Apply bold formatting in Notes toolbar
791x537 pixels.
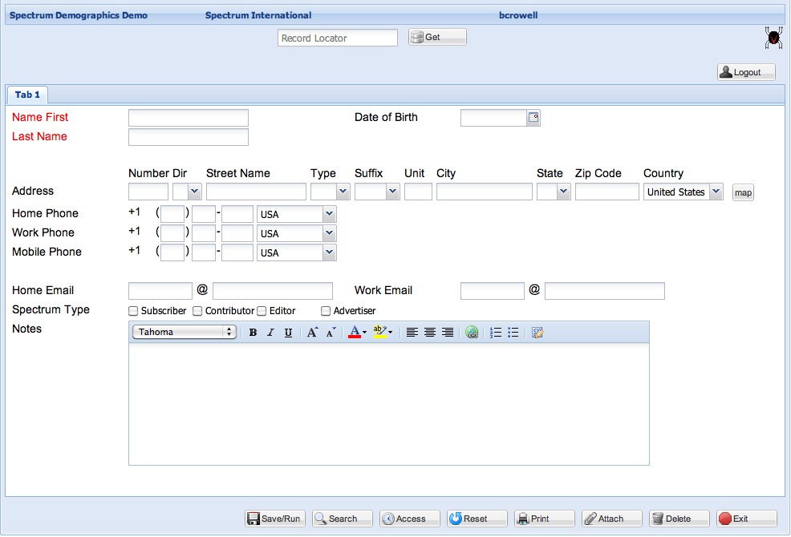(253, 333)
